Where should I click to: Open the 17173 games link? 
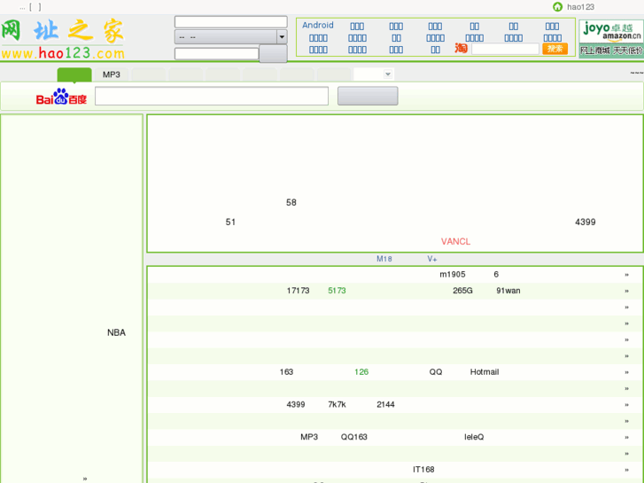(299, 291)
